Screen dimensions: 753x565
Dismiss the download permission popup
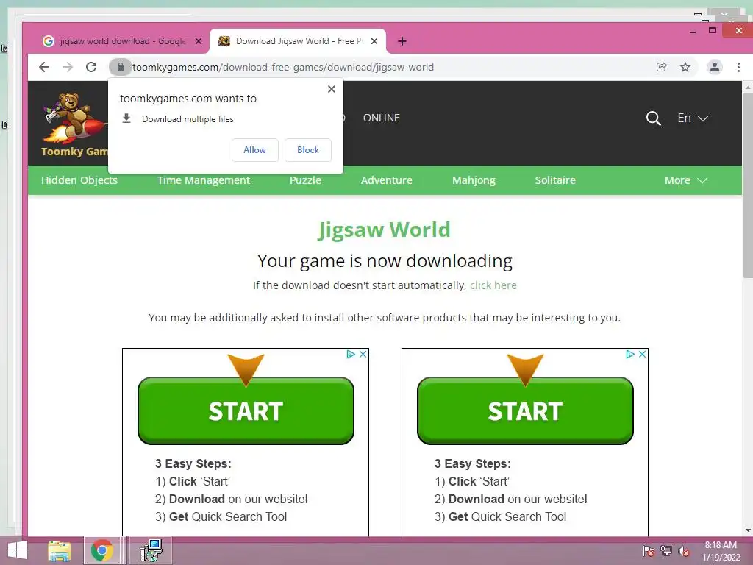(x=332, y=89)
